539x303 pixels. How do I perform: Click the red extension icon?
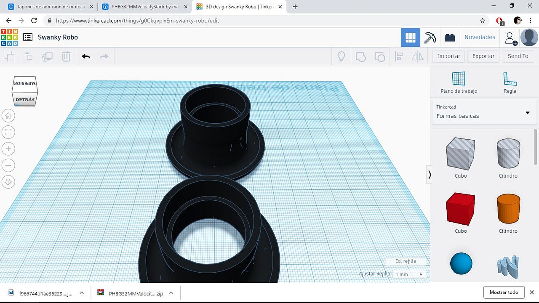499,21
